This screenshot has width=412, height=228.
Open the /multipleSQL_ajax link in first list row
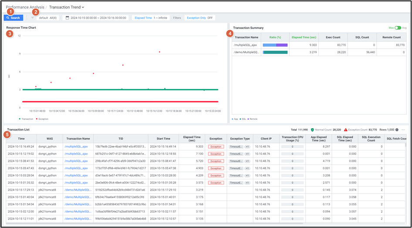tap(76, 146)
